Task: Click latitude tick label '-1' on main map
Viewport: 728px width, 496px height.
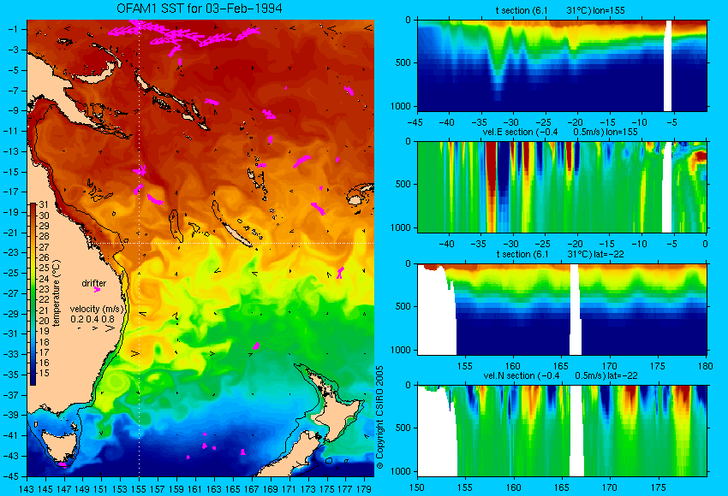Action: point(14,29)
